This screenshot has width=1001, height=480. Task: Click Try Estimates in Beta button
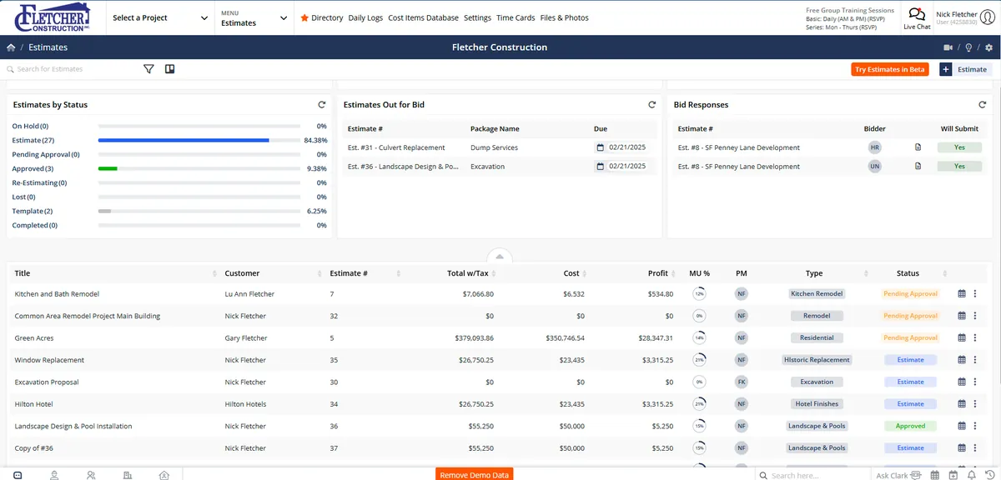[890, 69]
